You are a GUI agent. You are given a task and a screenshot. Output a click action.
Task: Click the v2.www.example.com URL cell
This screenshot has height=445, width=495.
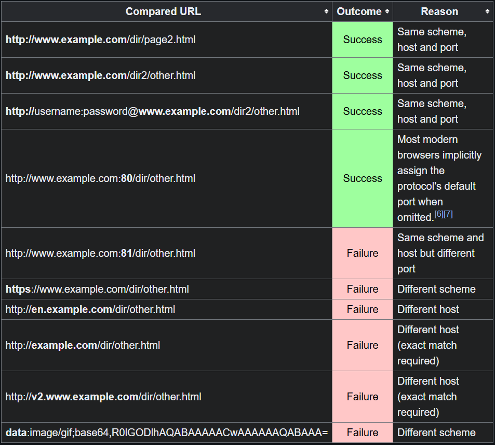[x=103, y=397]
